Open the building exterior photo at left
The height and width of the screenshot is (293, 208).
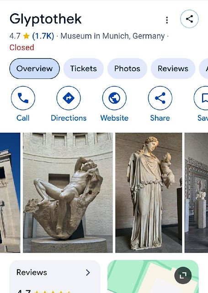click(x=10, y=193)
